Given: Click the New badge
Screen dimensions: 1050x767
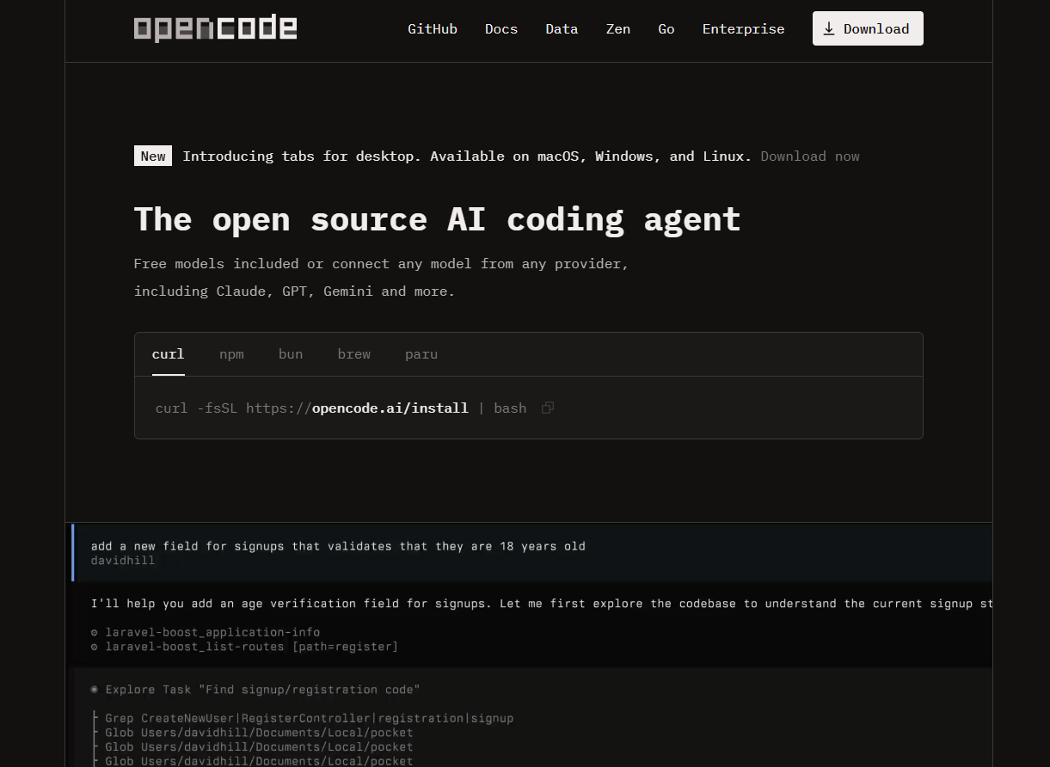Looking at the screenshot, I should [x=153, y=156].
